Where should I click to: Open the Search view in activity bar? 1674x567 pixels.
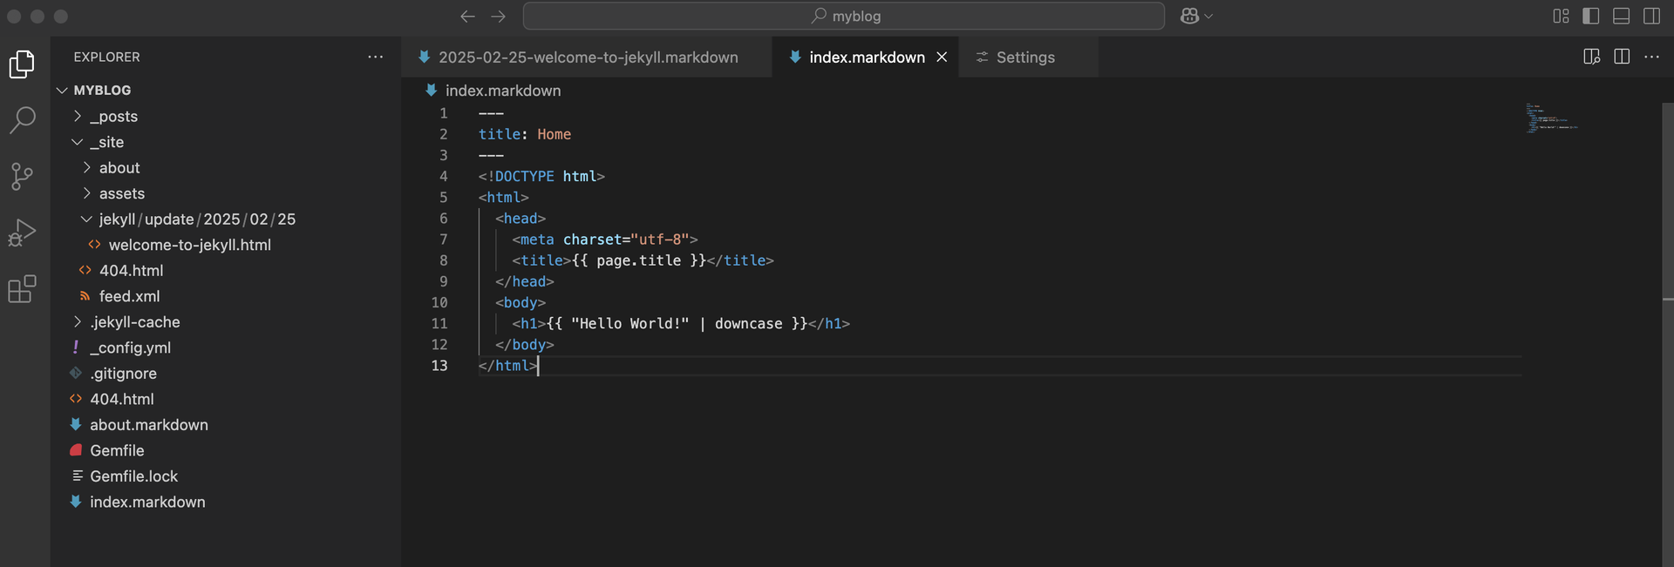23,120
